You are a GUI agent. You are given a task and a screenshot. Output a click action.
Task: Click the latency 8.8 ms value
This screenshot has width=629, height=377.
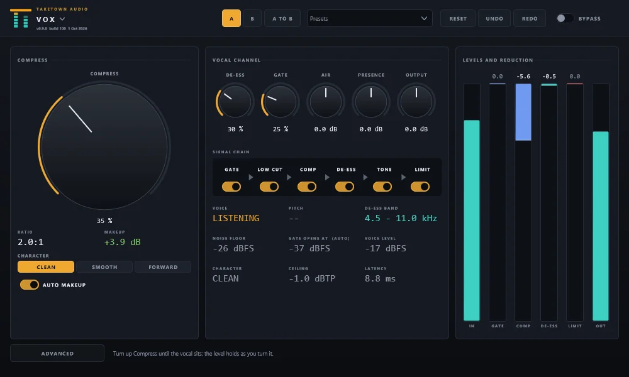click(x=380, y=278)
